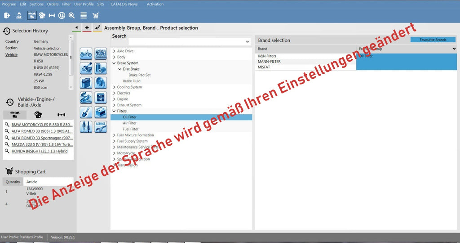Screen dimensions: 460x243
Task: Click the engine search toolbar icon
Action: (42, 15)
